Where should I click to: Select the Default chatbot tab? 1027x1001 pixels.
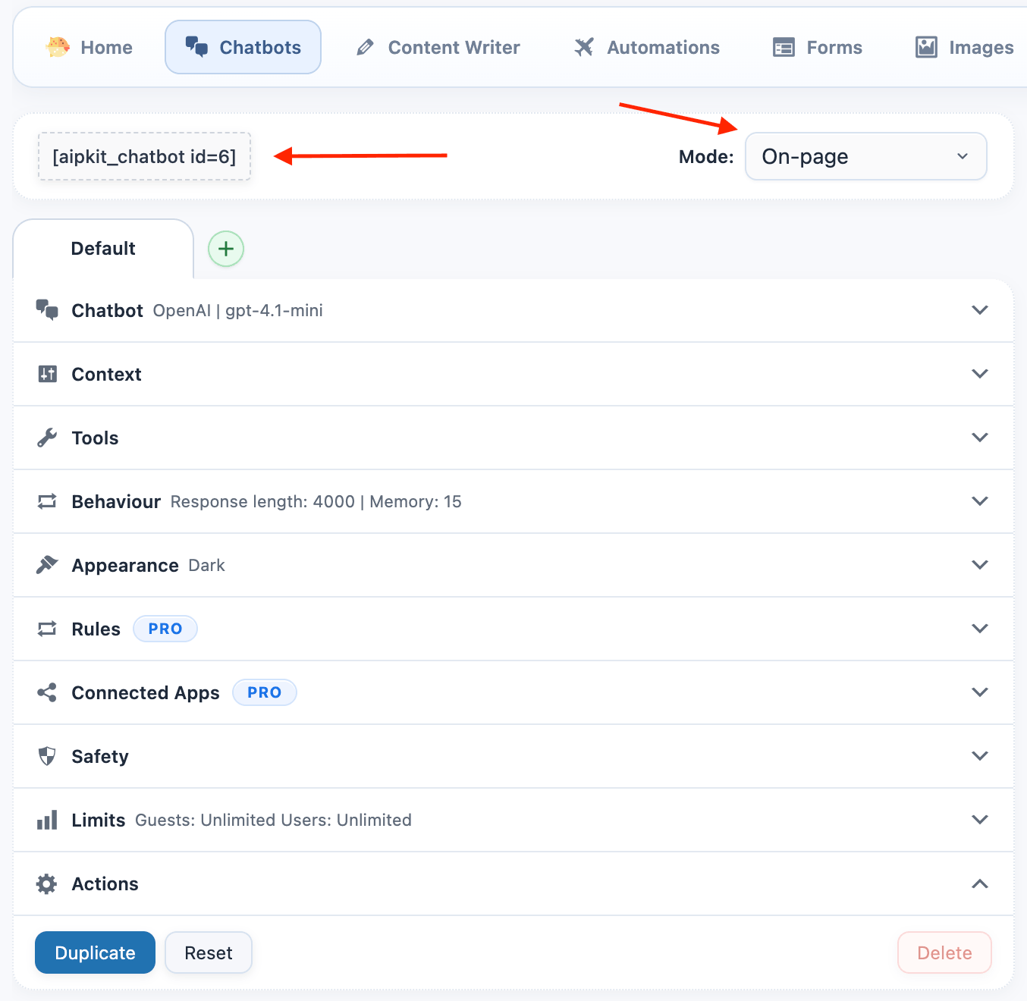[103, 249]
